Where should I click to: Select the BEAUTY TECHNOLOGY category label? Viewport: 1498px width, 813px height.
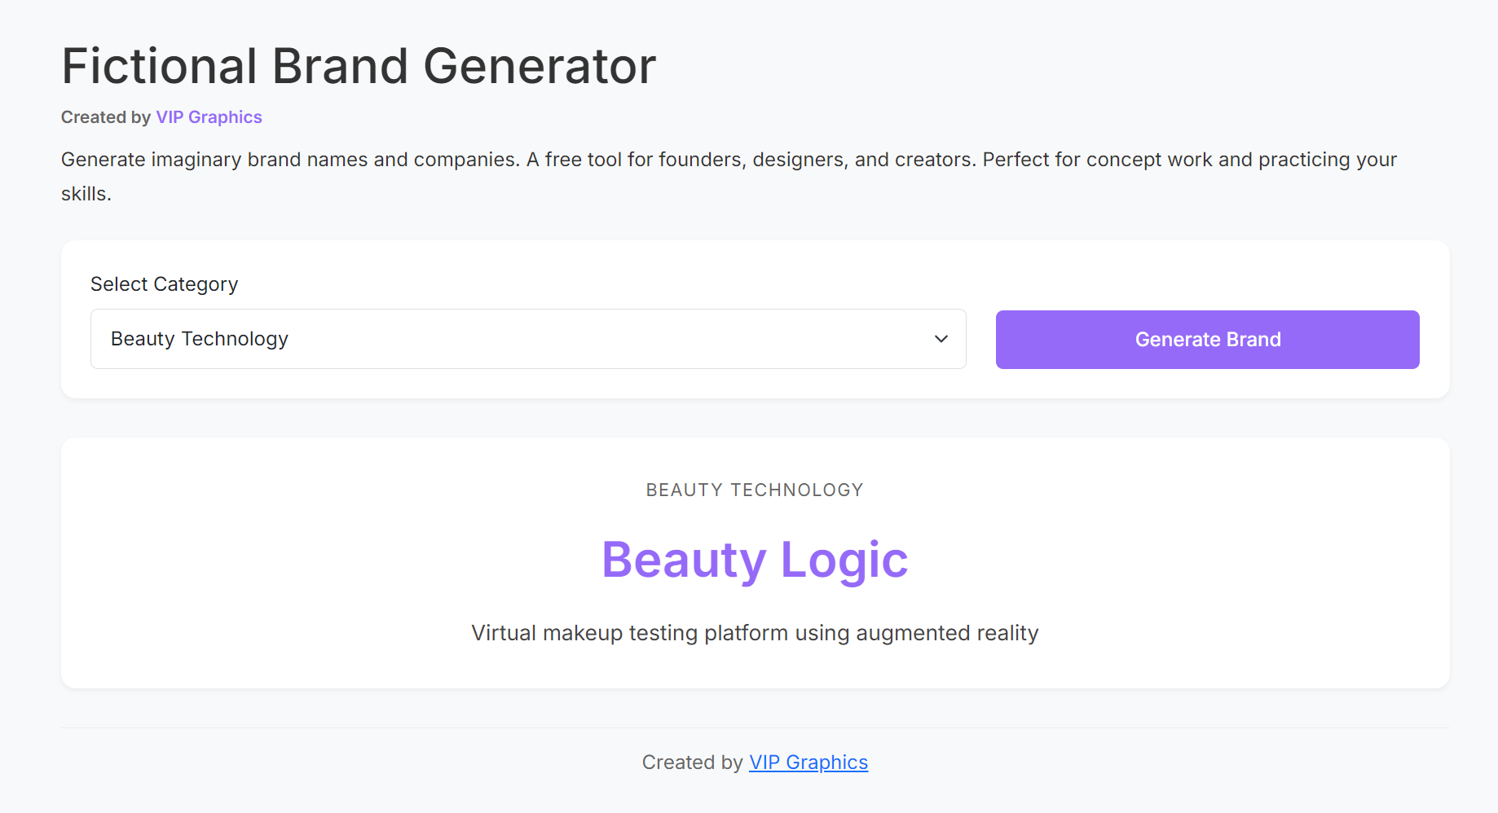pos(754,490)
